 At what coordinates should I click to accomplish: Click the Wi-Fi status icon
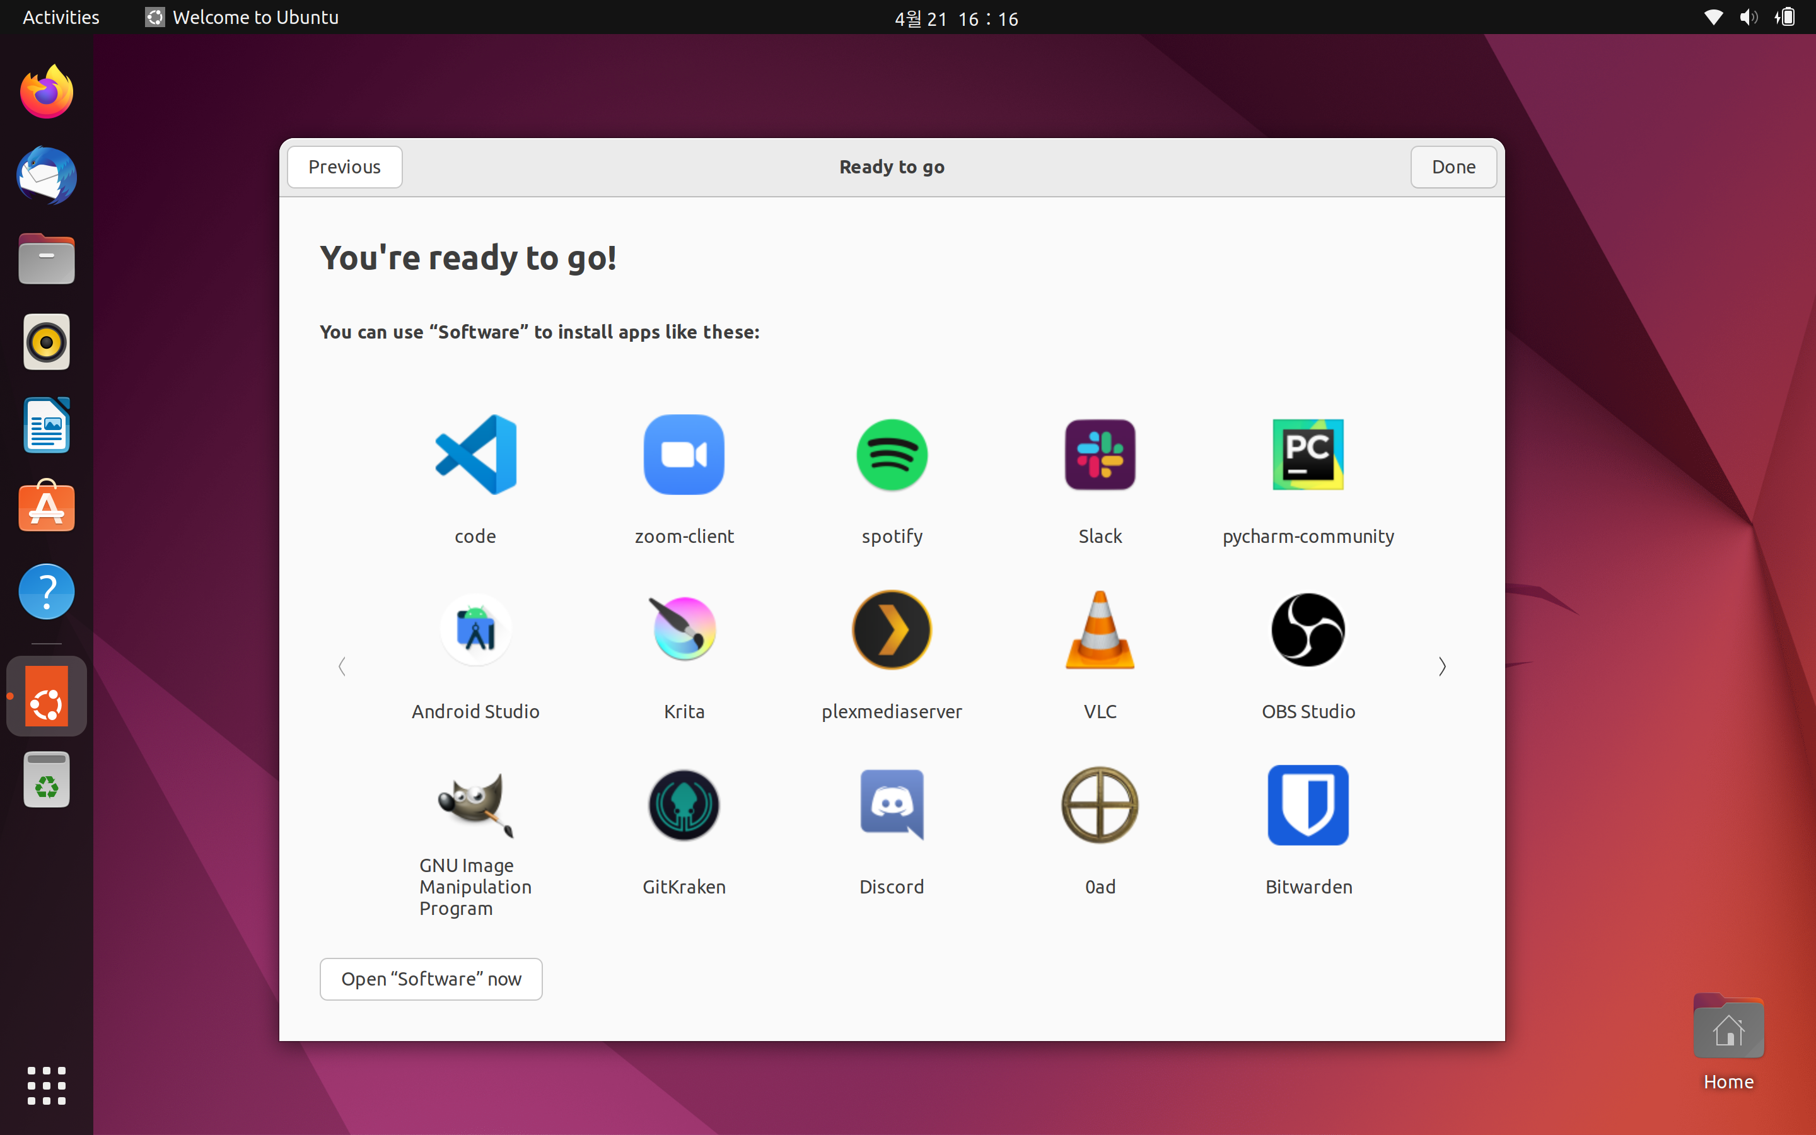click(1713, 17)
